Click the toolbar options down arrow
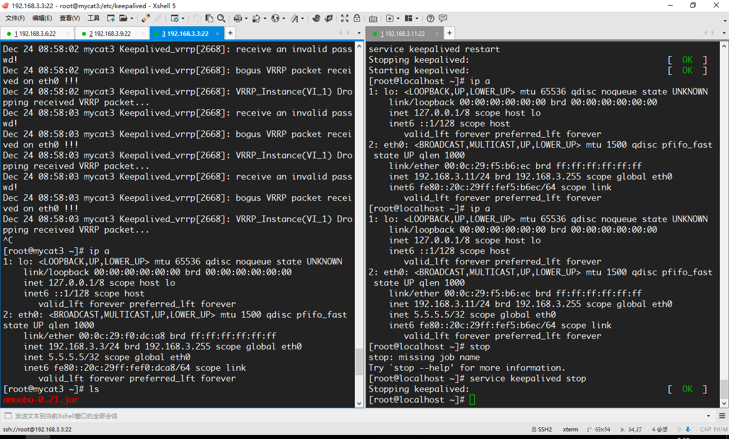Viewport: 729px width, 439px height. pyautogui.click(x=725, y=21)
